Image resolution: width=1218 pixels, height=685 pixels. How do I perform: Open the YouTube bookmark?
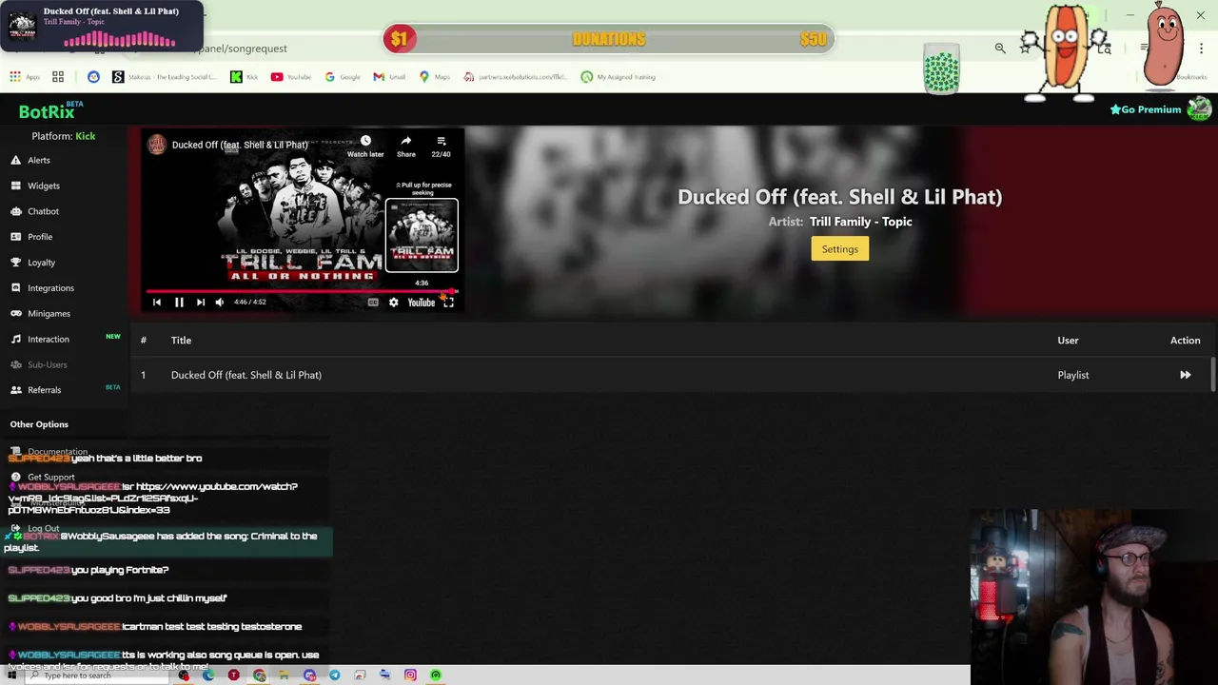click(291, 77)
